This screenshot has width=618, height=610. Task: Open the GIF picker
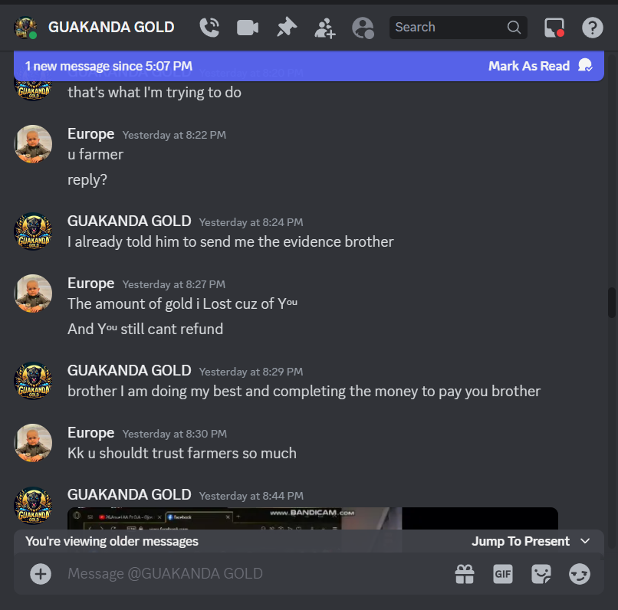503,574
